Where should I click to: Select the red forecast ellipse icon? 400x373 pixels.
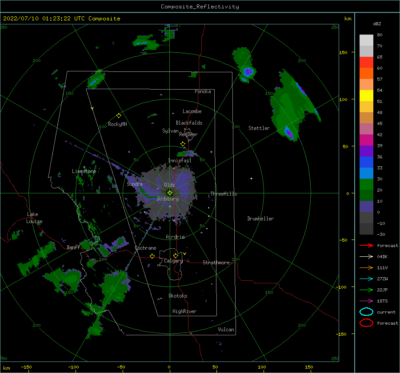point(366,323)
